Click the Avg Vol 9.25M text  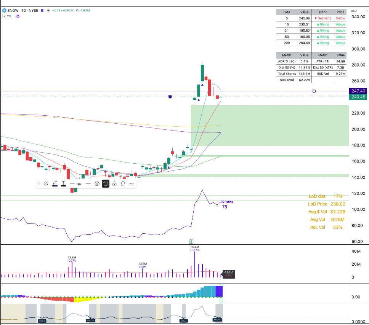point(327,220)
